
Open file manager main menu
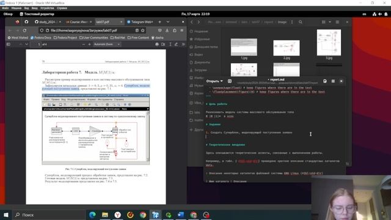337,22
